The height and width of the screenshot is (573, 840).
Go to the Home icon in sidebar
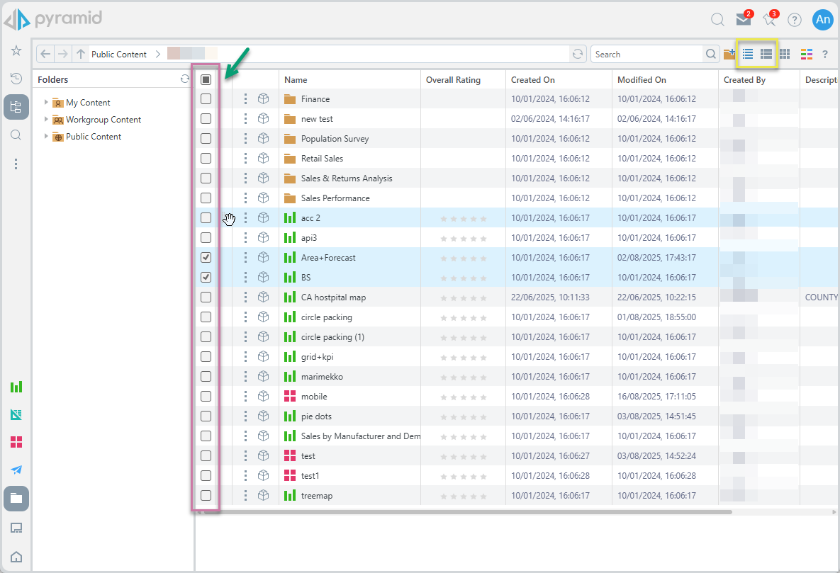point(16,557)
